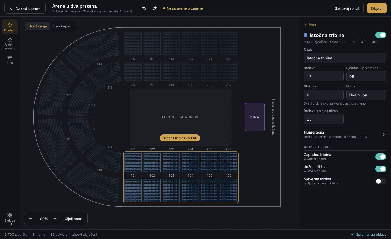The width and height of the screenshot is (391, 239).
Task: Click the blue Istočna tribina color swatch
Action: tap(305, 35)
